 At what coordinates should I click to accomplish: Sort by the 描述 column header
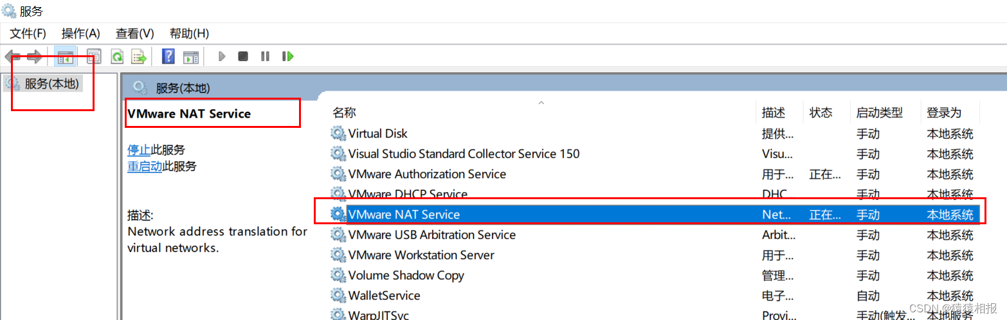[774, 112]
